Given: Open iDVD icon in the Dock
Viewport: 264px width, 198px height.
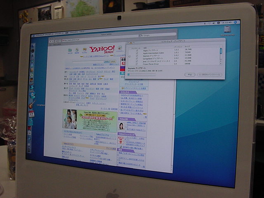Looking at the screenshot, I should [32, 95].
